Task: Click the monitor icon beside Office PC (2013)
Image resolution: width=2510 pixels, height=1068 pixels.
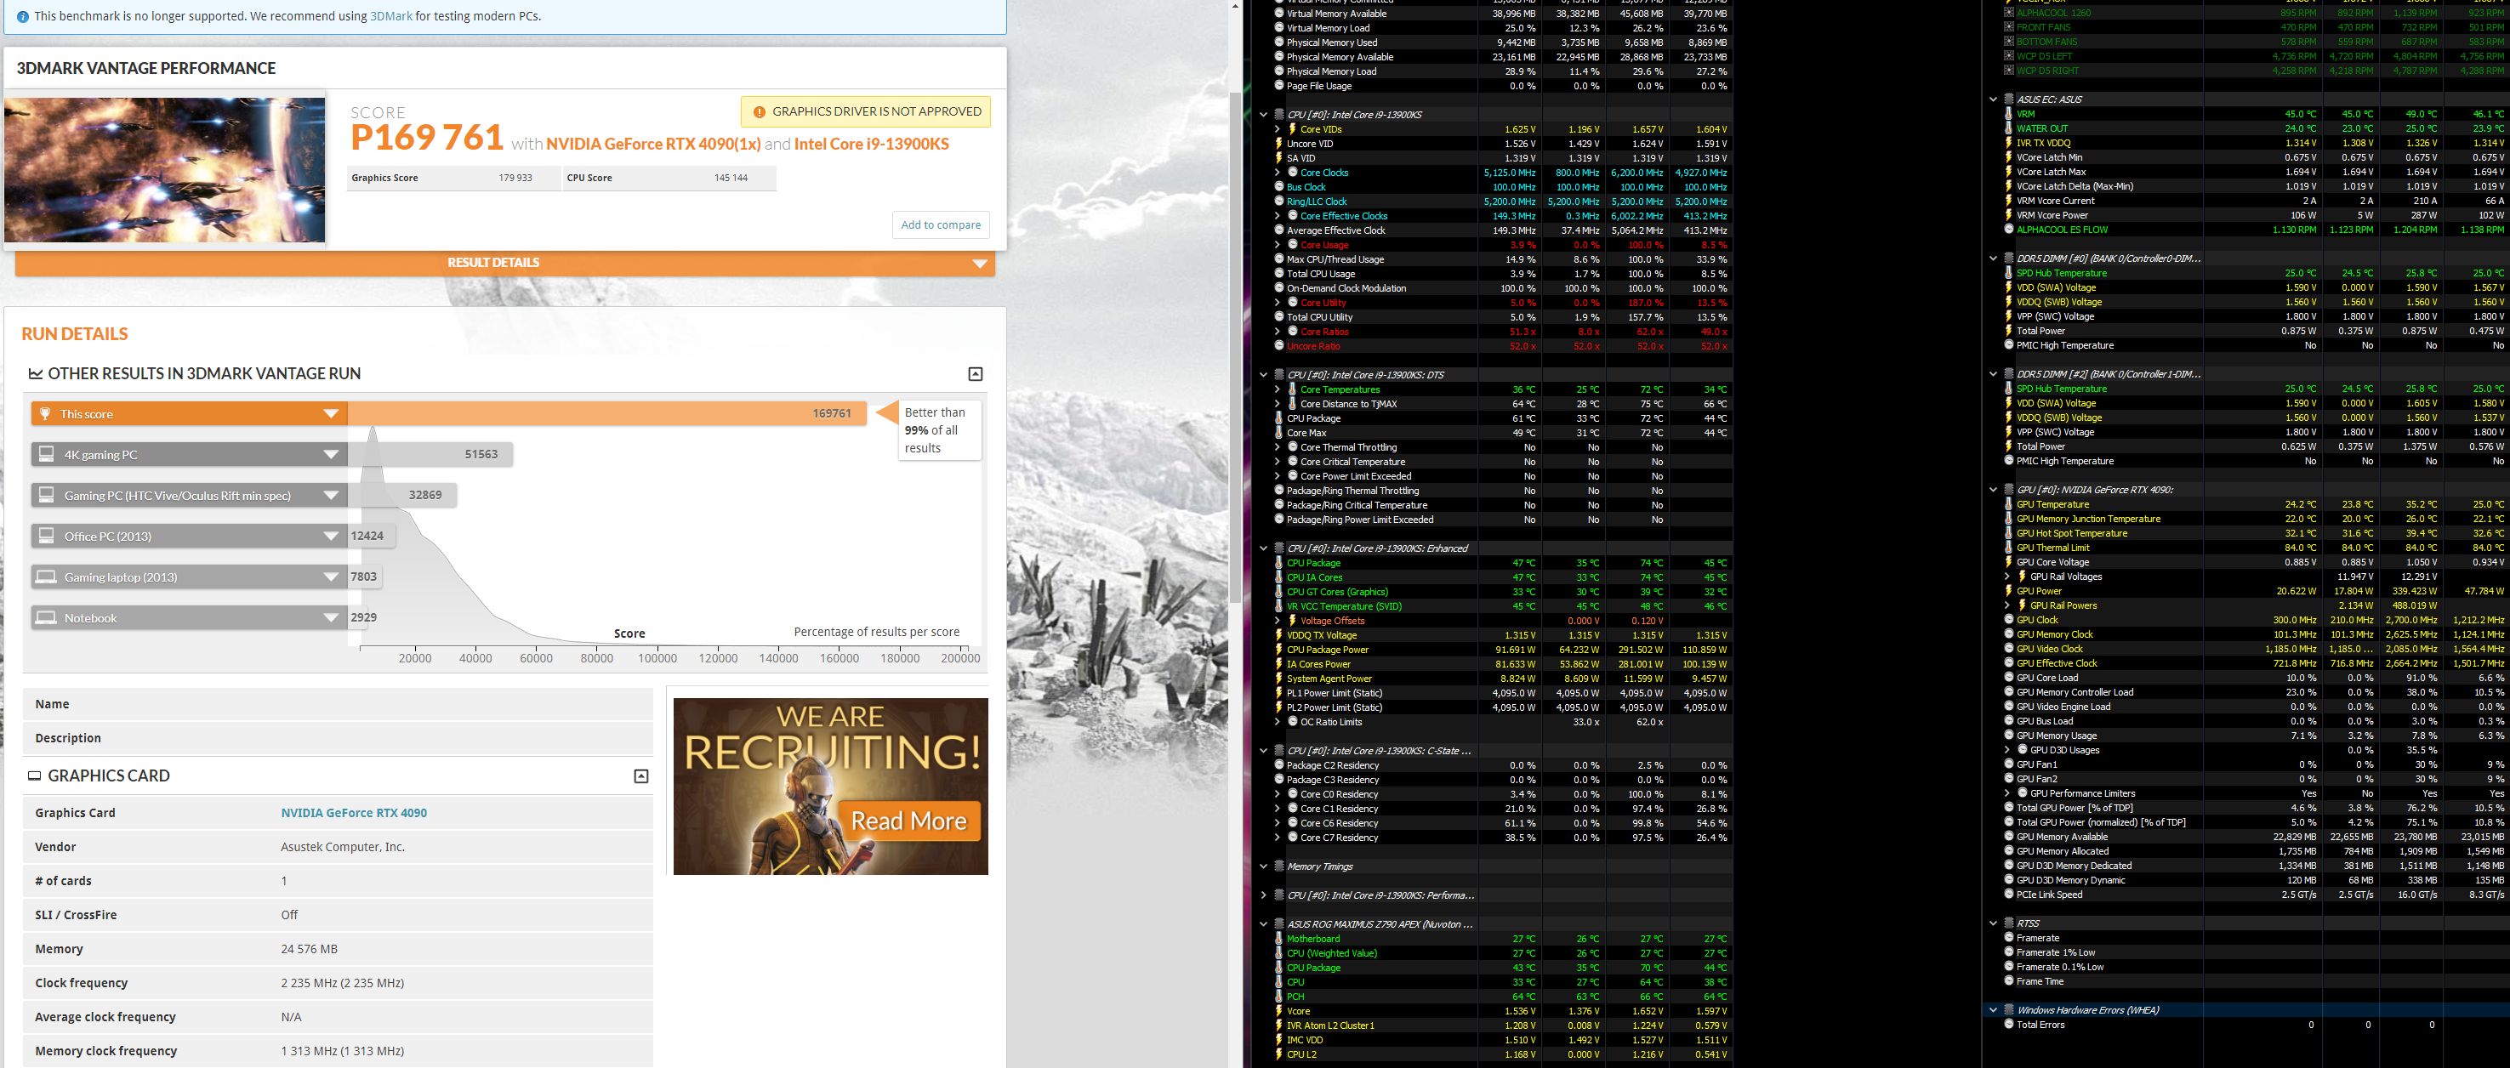Action: point(46,536)
